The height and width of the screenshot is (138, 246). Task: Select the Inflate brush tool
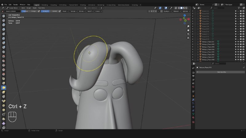[4, 43]
